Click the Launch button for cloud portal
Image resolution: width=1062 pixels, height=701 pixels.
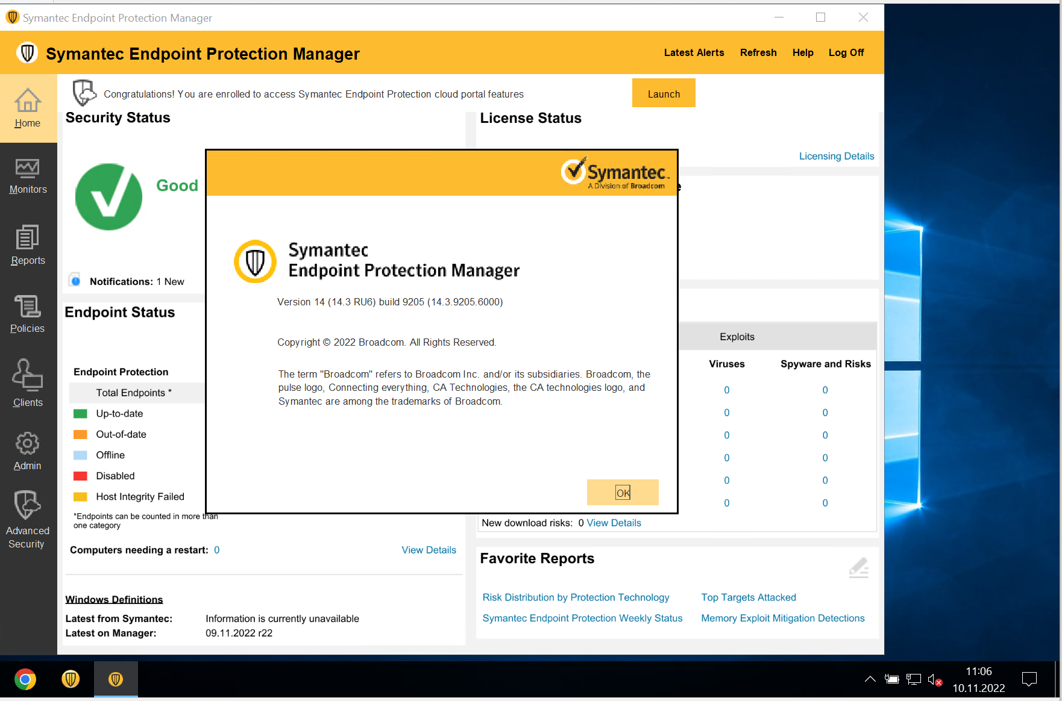(x=664, y=93)
